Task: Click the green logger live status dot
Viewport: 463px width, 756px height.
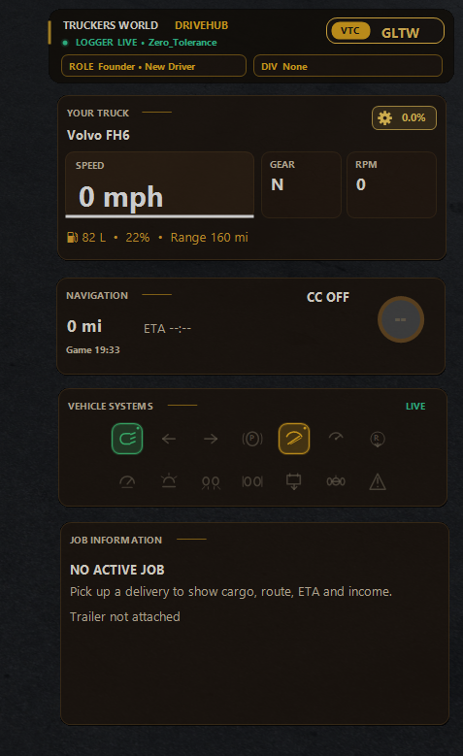Action: point(65,43)
